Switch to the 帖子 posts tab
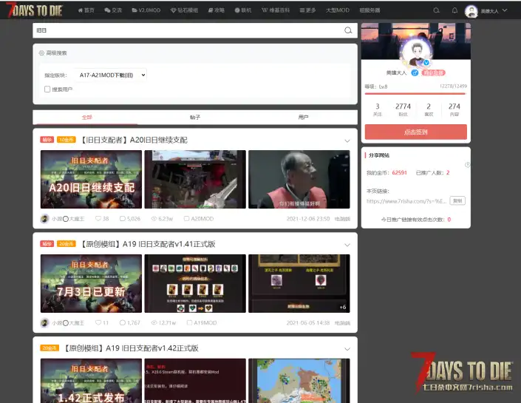 coord(195,117)
